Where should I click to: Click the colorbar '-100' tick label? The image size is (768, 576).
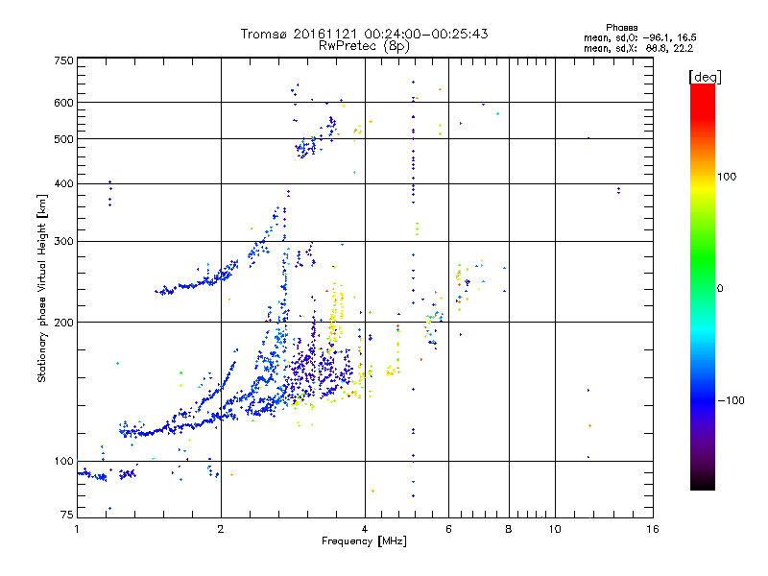731,400
